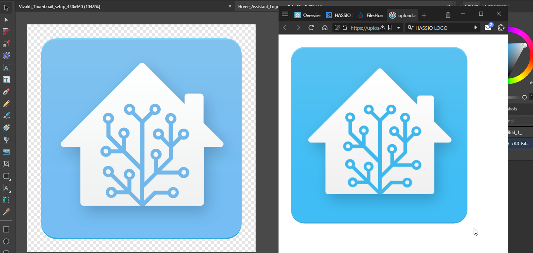This screenshot has width=533, height=253.
Task: Switch to the File:Hom browser tab
Action: 370,15
